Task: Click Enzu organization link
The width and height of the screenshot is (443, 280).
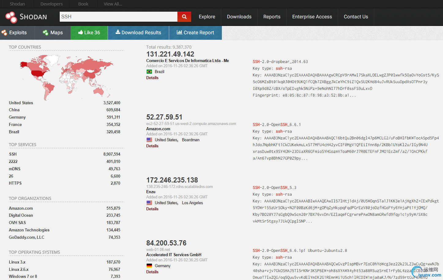Action: (x=151, y=192)
